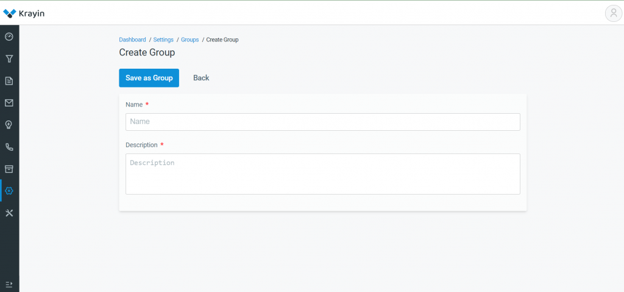This screenshot has width=624, height=292.
Task: Click Save as Group button
Action: click(x=149, y=78)
